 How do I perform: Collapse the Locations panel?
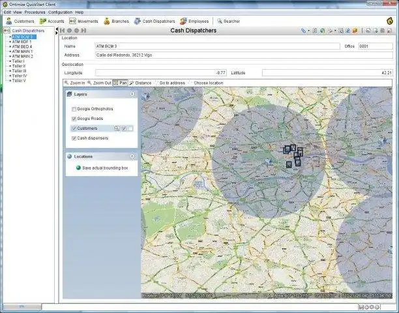[132, 156]
